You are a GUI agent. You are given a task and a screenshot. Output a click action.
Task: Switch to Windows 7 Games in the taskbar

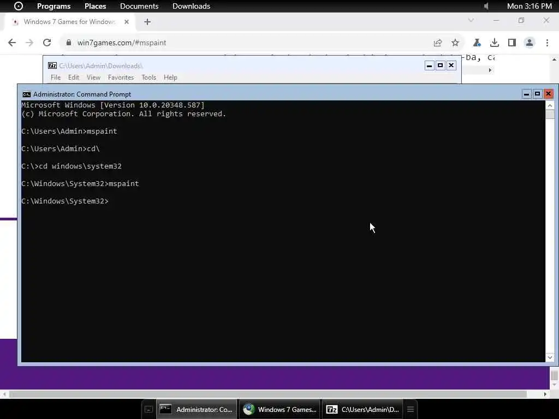click(280, 409)
